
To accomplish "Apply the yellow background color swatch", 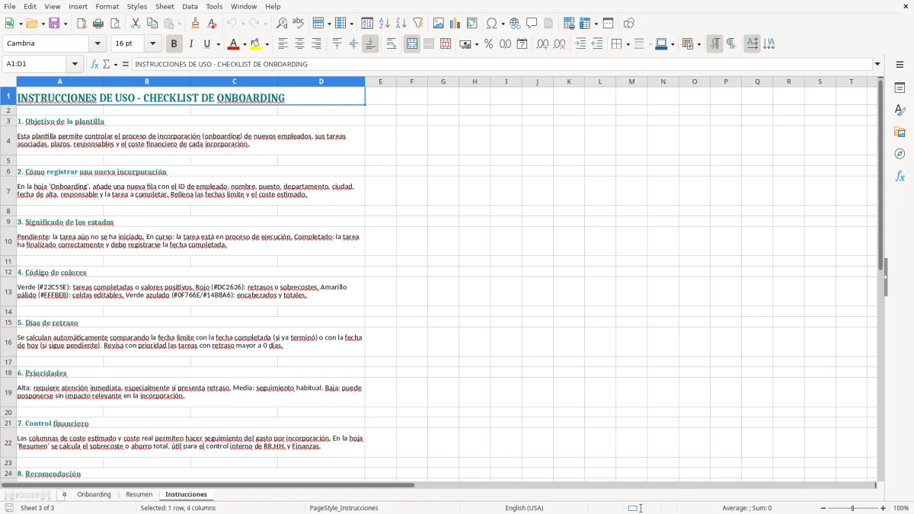I will click(x=256, y=44).
